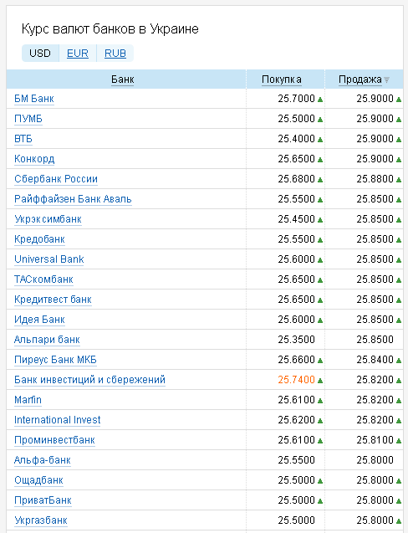
Task: Click green arrow beside orange 25.7400 rate
Action: point(320,381)
